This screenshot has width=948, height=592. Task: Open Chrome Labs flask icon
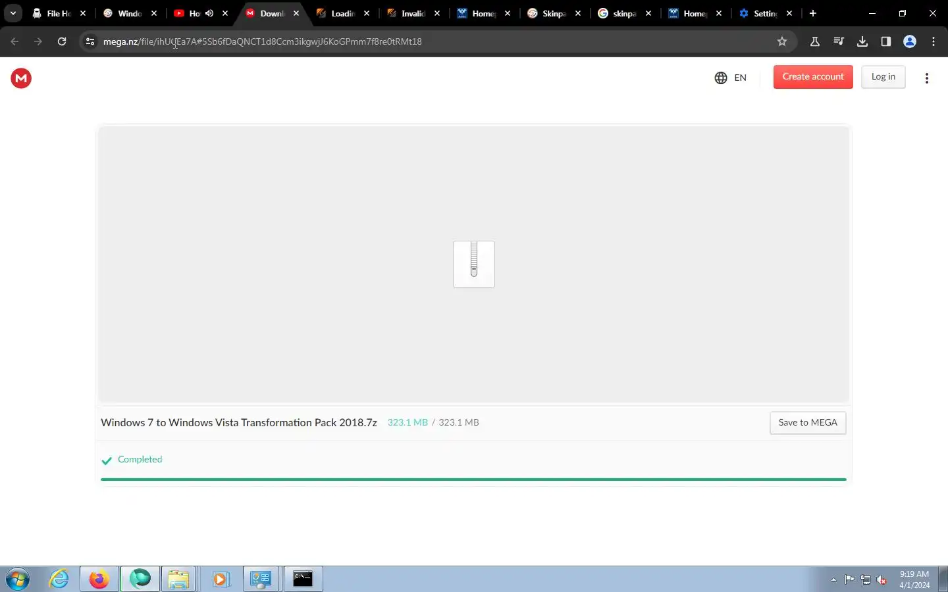click(x=815, y=41)
